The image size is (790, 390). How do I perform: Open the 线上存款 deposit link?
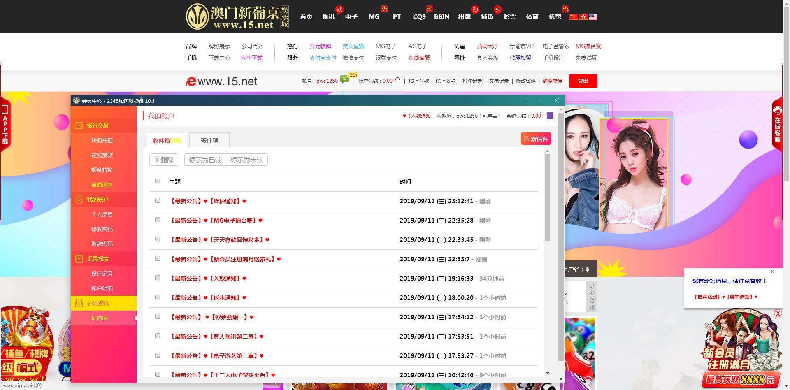[x=419, y=81]
